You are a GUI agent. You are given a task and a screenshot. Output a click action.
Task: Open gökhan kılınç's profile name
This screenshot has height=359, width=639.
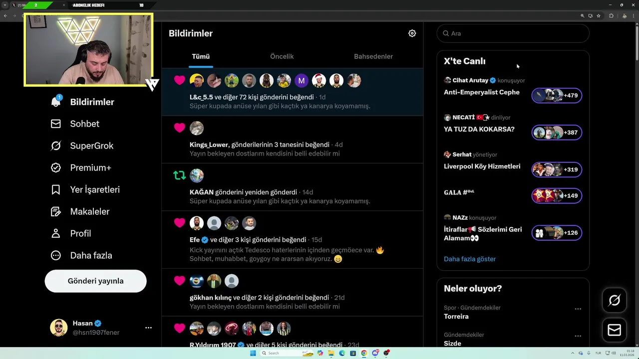point(211,298)
